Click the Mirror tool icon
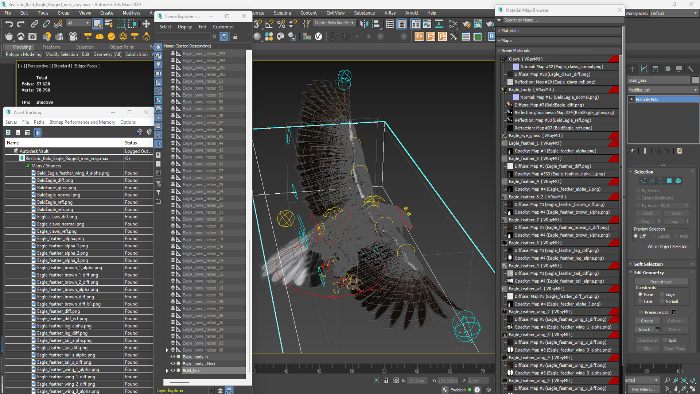The height and width of the screenshot is (394, 700). 364,24
